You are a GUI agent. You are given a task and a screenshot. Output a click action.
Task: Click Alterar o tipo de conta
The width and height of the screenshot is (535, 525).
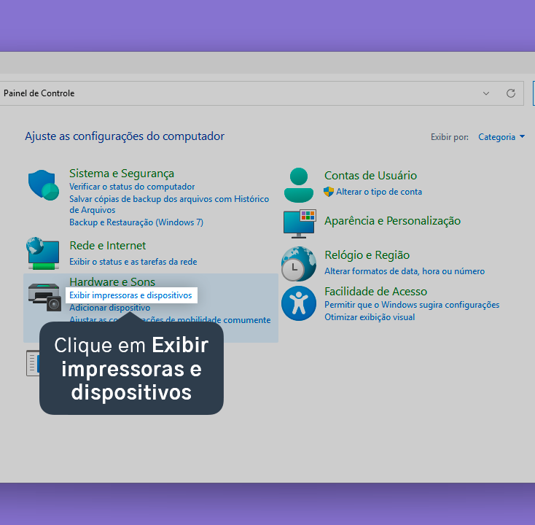(379, 192)
